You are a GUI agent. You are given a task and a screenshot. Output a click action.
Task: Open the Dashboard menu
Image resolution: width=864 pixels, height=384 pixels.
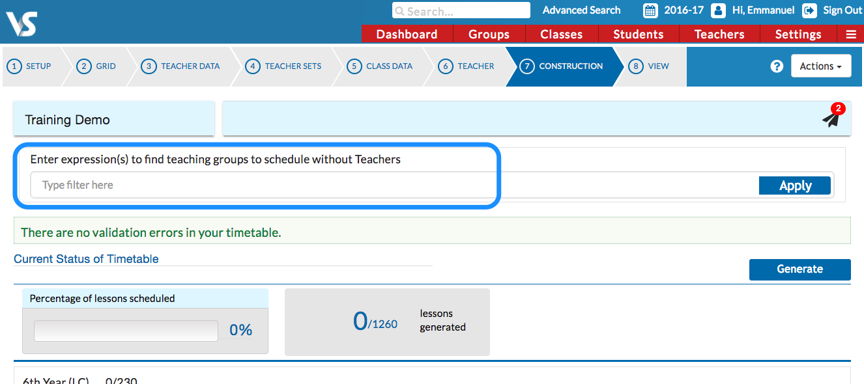pyautogui.click(x=407, y=34)
